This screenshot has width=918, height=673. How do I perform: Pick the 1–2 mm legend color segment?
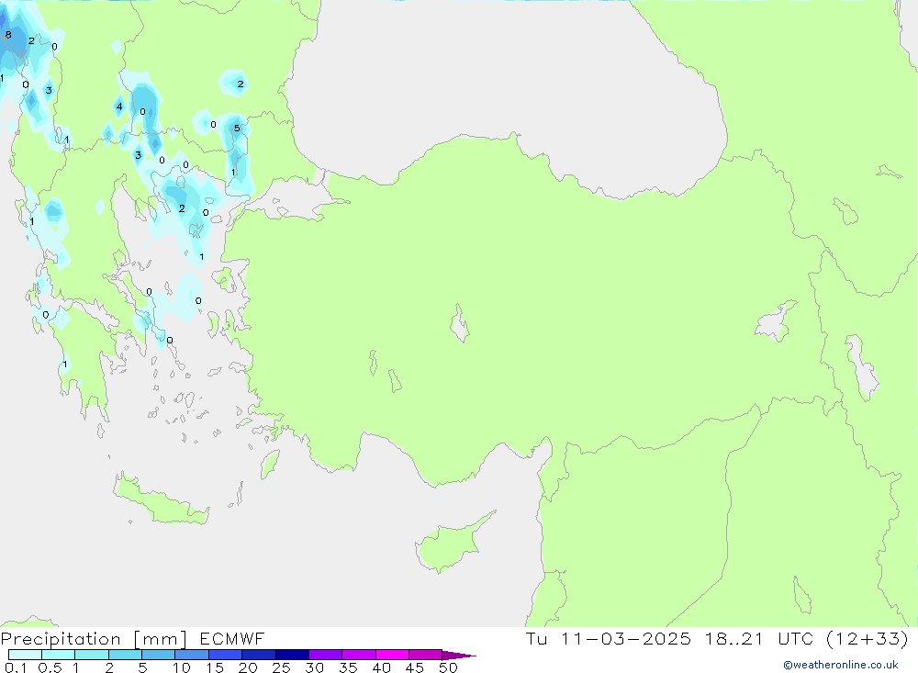click(x=91, y=655)
